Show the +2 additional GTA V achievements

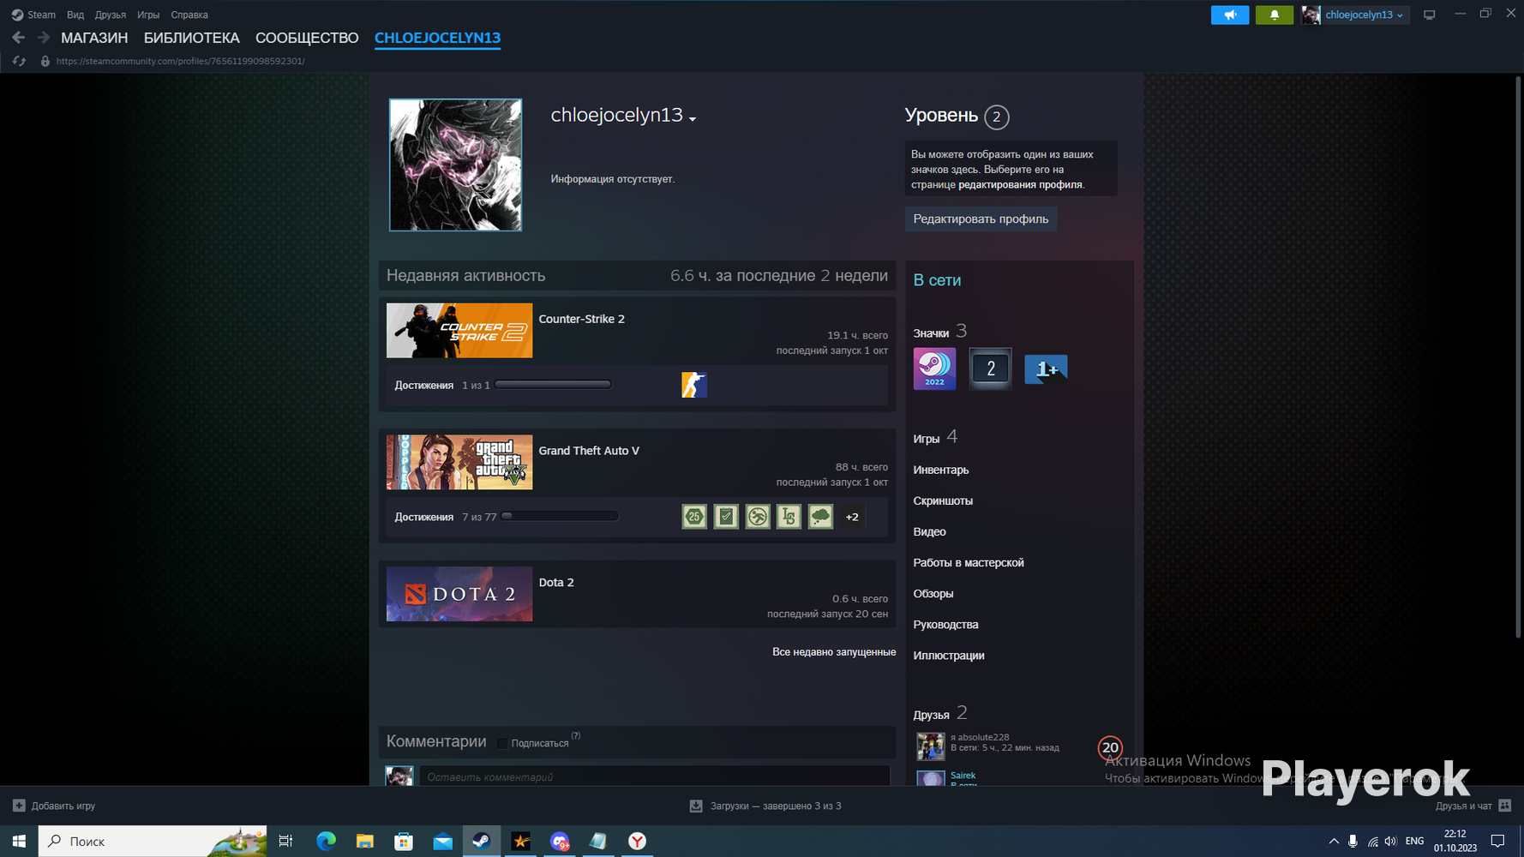852,517
